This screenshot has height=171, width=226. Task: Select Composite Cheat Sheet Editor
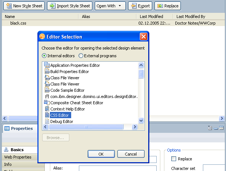pyautogui.click(x=76, y=103)
